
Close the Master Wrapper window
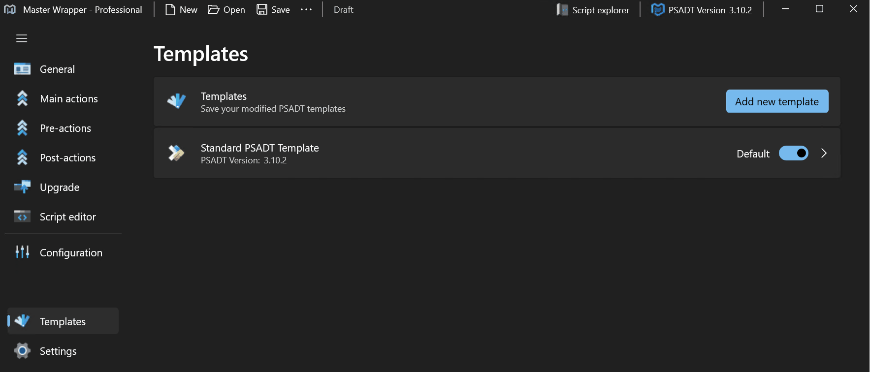853,9
